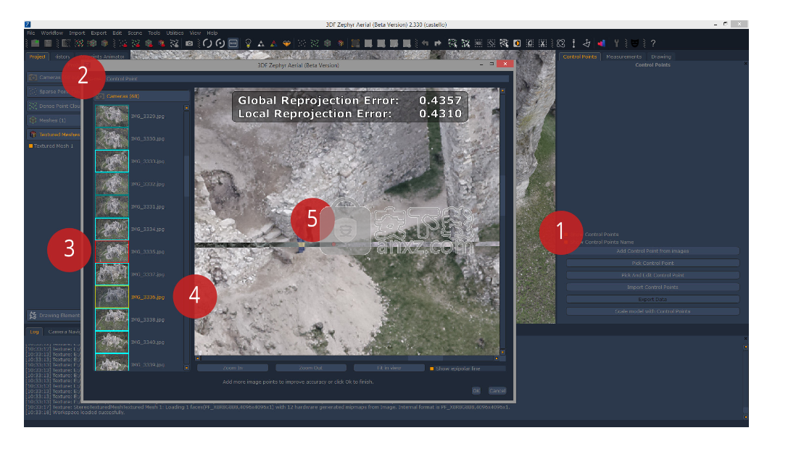Image resolution: width=796 pixels, height=454 pixels.
Task: Select the Project tab
Action: 37,56
